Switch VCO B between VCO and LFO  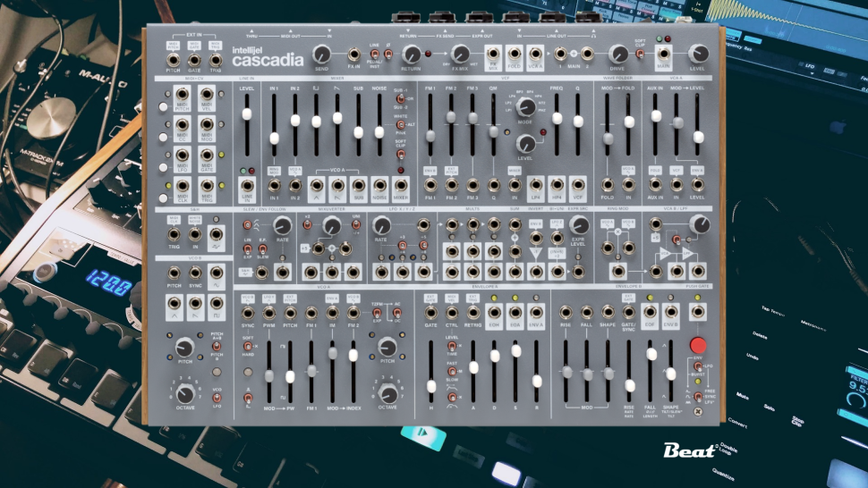[x=216, y=398]
